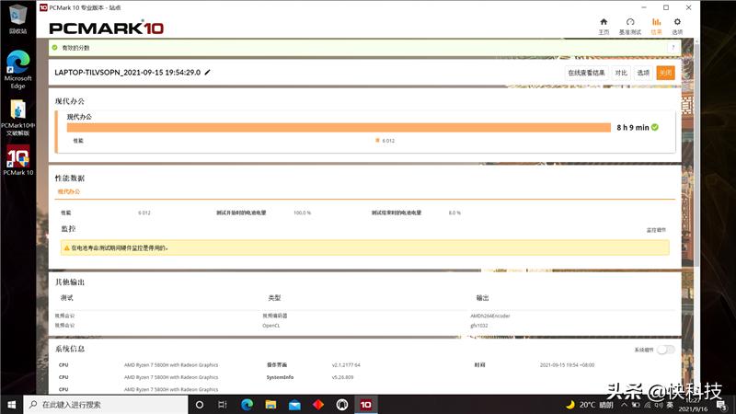Image resolution: width=736 pixels, height=414 pixels.
Task: Click the input method 英 tray indicator
Action: pyautogui.click(x=670, y=405)
